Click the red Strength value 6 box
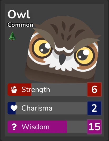The image size is (109, 141). pyautogui.click(x=94, y=89)
